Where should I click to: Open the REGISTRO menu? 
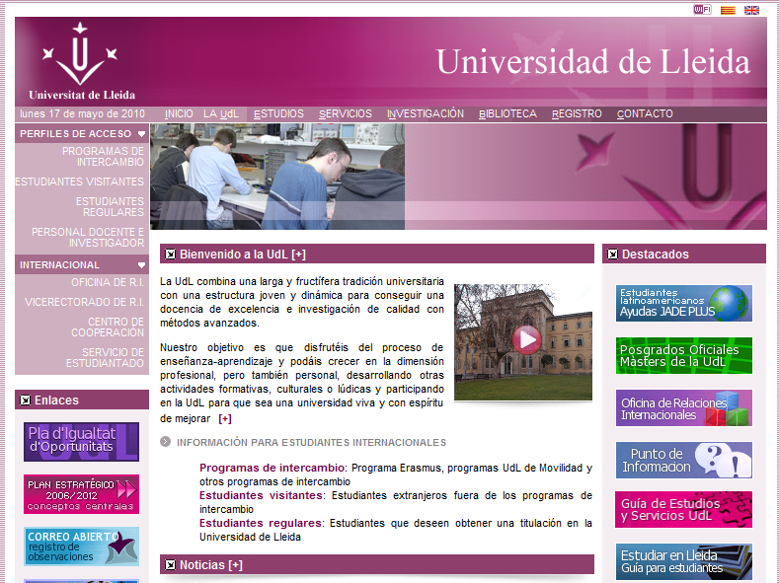(x=577, y=113)
